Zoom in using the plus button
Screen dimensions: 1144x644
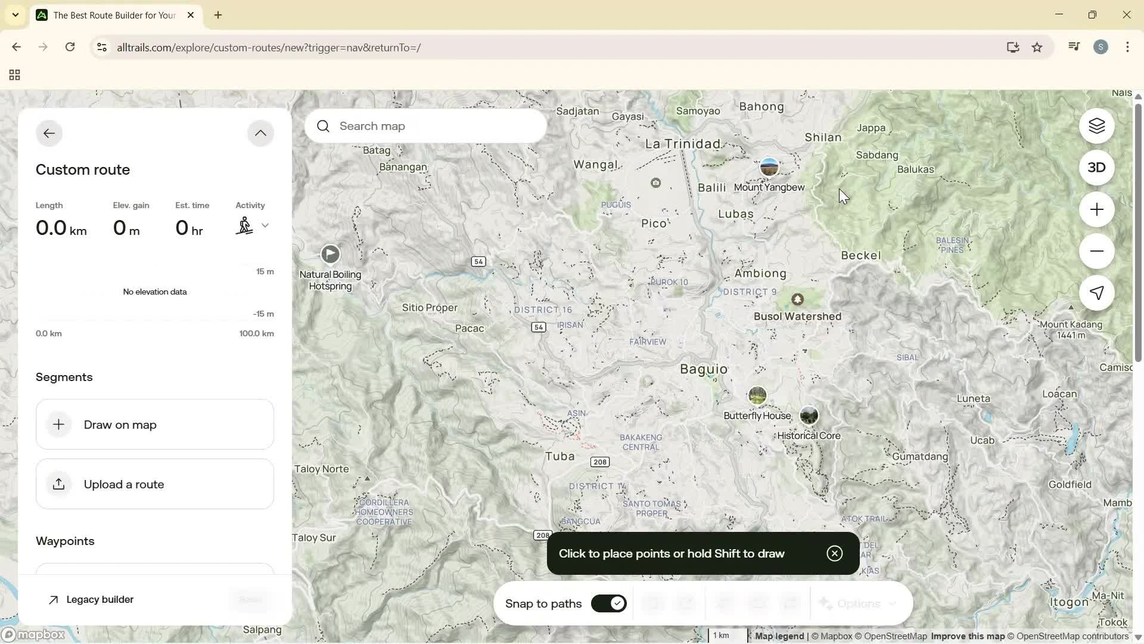point(1097,209)
